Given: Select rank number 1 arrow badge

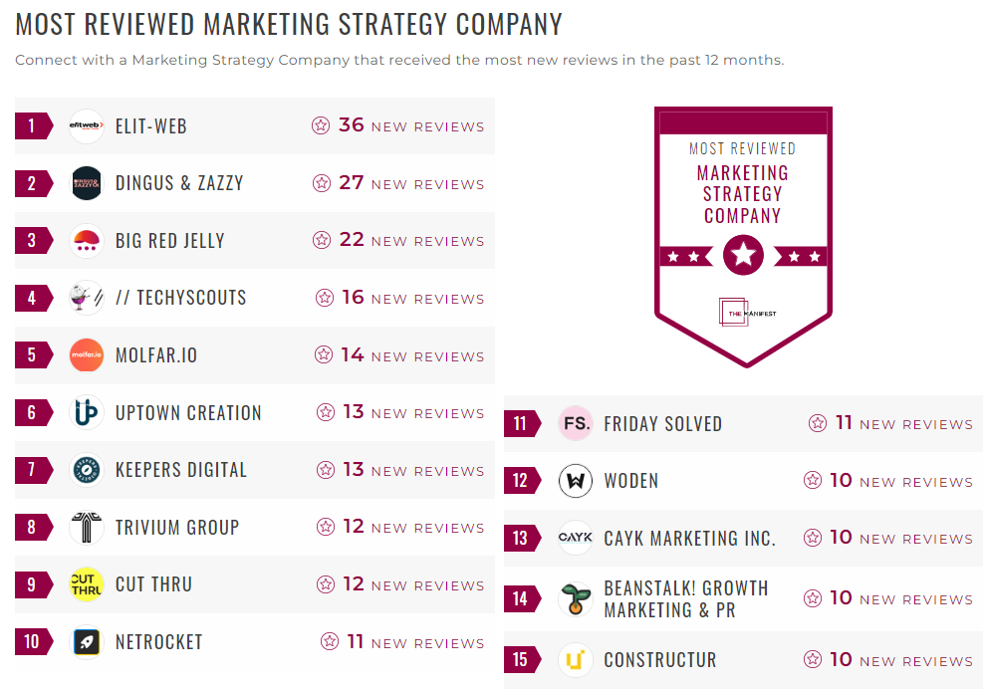Looking at the screenshot, I should click(x=30, y=125).
